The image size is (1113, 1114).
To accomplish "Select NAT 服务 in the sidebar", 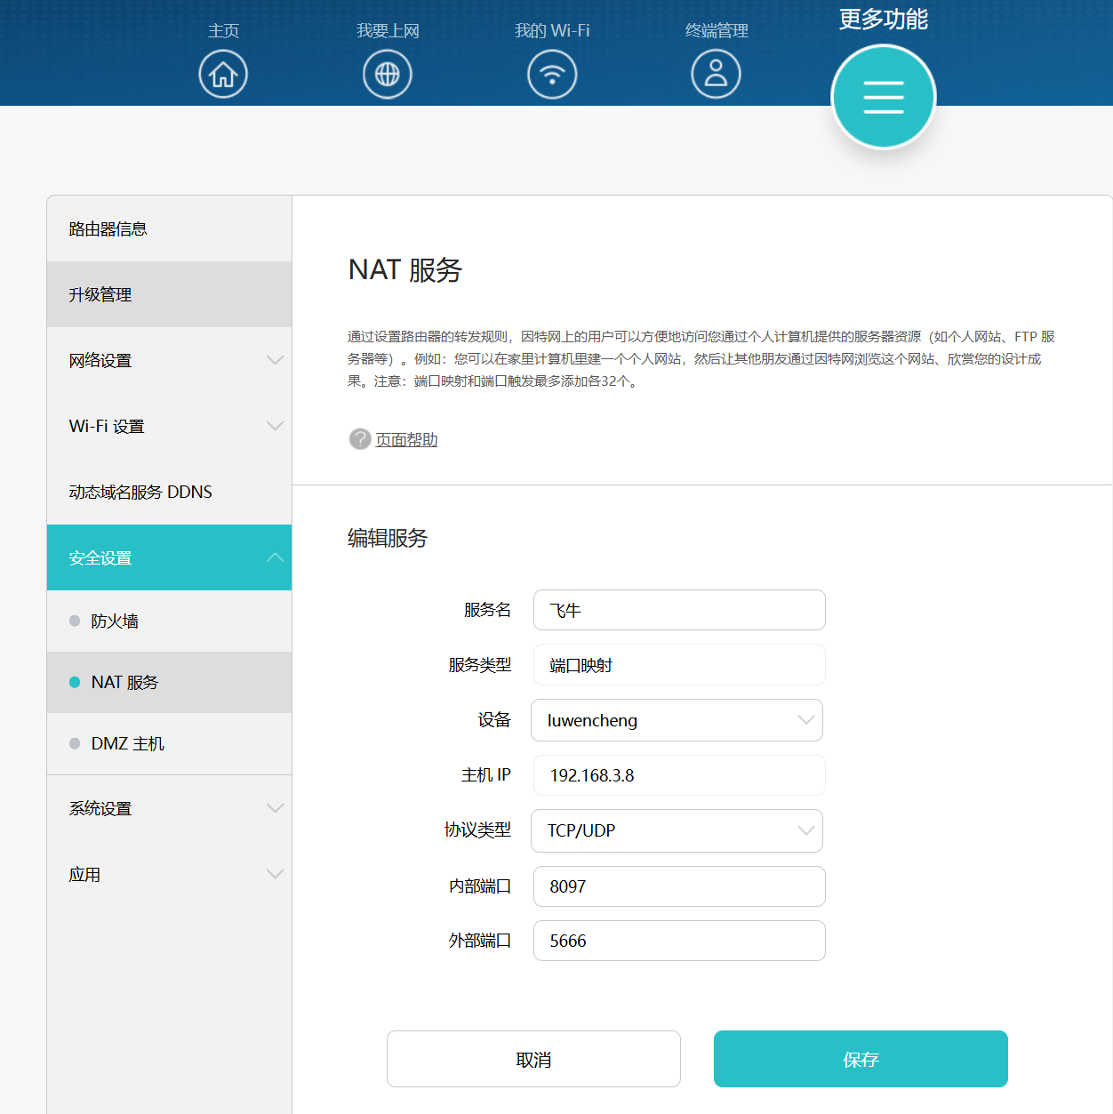I will 169,682.
